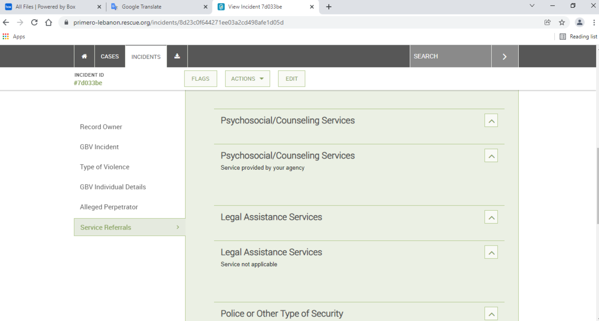Open the Apps shortcut in bookmarks bar
Viewport: 599px width, 321px height.
coord(14,37)
